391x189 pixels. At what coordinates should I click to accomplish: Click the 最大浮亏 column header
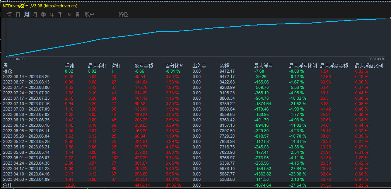(263, 66)
